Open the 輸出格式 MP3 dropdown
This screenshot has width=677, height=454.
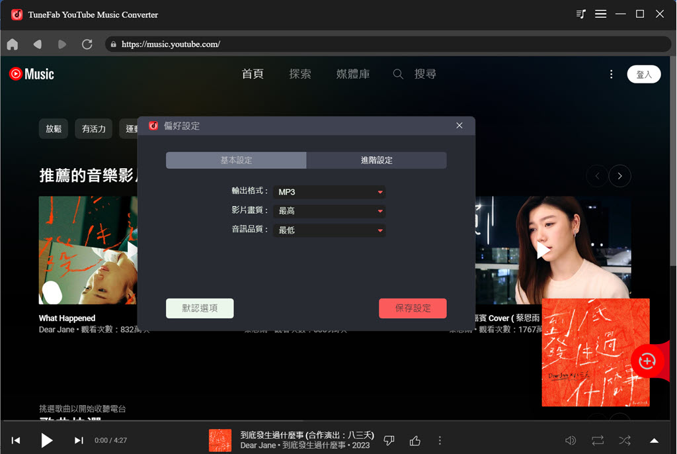(x=329, y=192)
